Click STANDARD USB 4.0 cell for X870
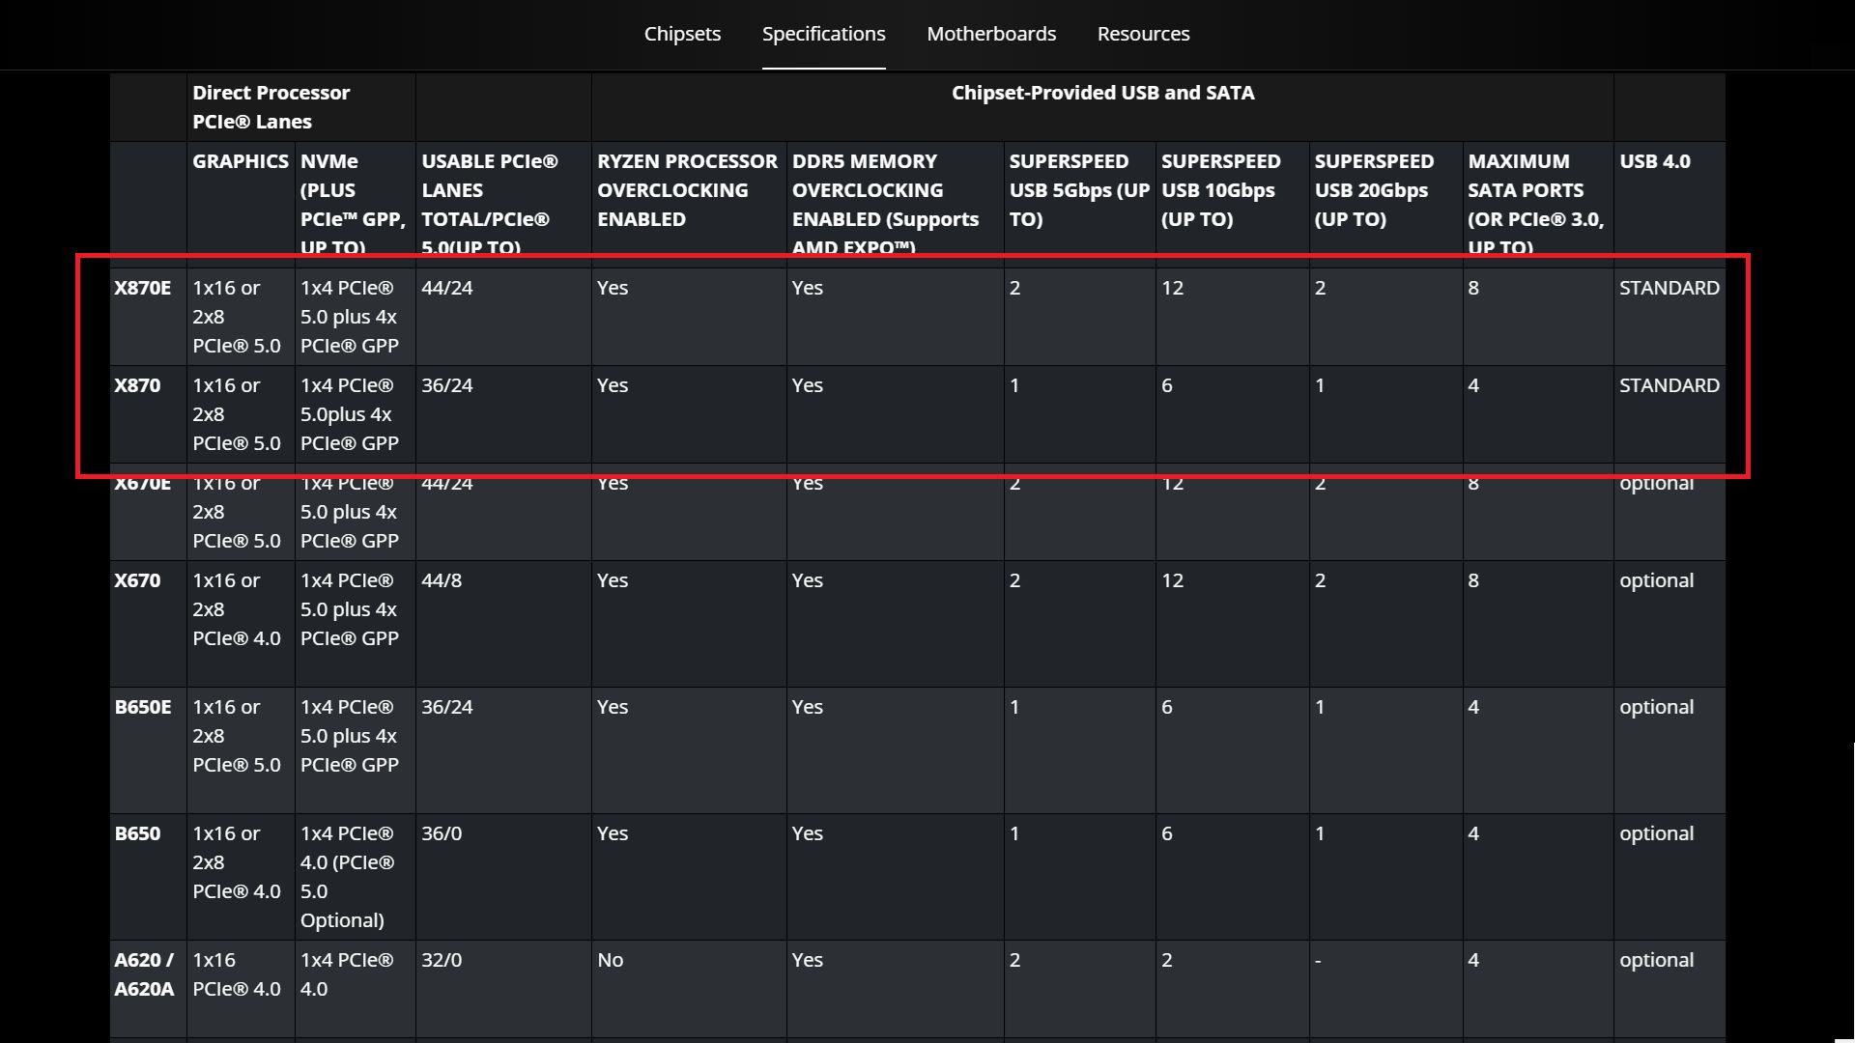Screen dimensions: 1855x1043 1669,385
